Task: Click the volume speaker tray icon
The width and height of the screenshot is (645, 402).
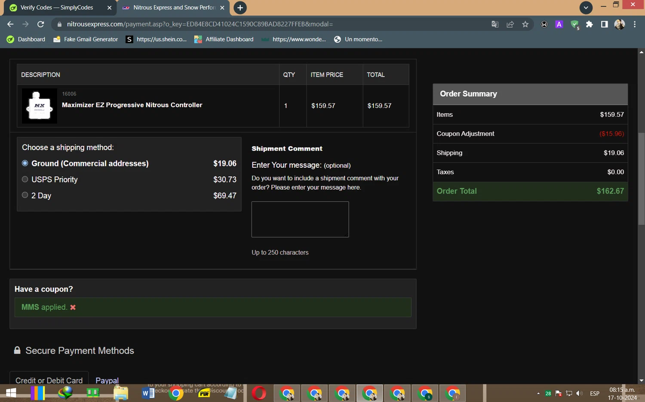Action: point(579,393)
